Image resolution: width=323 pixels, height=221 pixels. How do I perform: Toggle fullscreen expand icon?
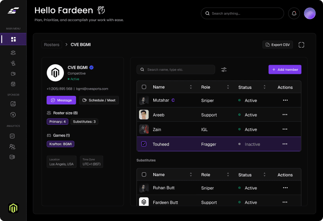(x=301, y=45)
